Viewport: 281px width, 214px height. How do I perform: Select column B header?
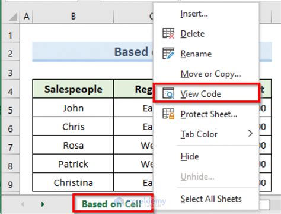(74, 16)
